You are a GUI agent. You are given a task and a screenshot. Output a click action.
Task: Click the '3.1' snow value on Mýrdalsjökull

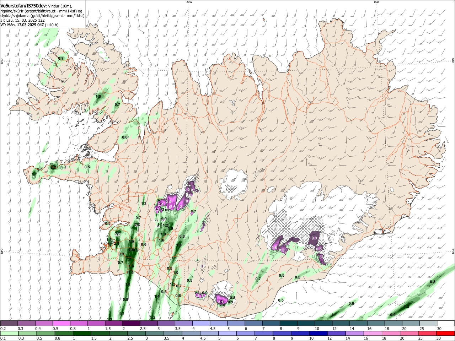point(220,302)
